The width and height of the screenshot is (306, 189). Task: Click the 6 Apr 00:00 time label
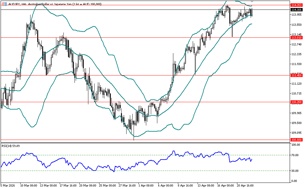(165, 186)
